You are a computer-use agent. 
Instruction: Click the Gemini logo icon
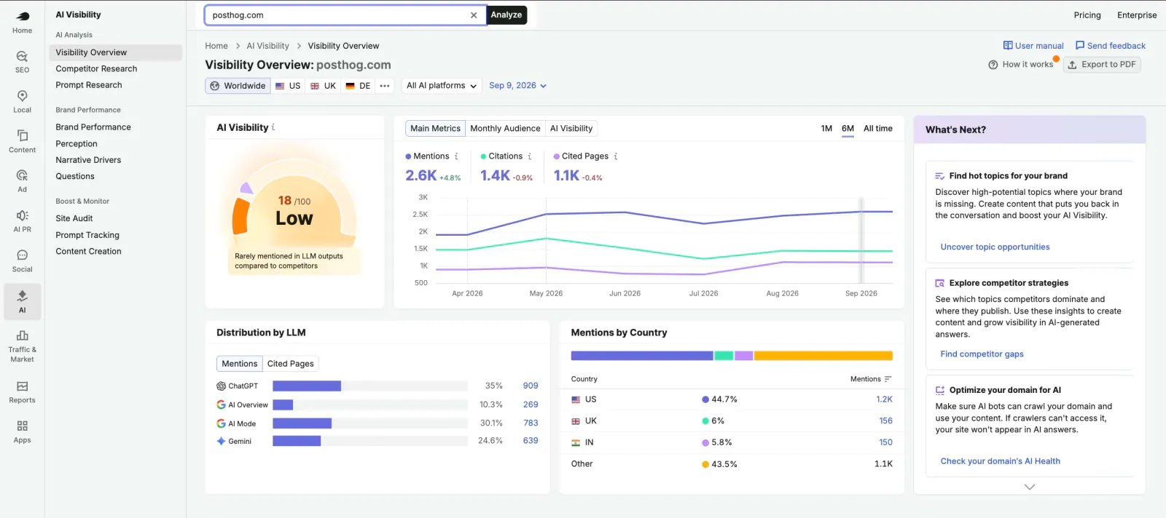tap(221, 441)
